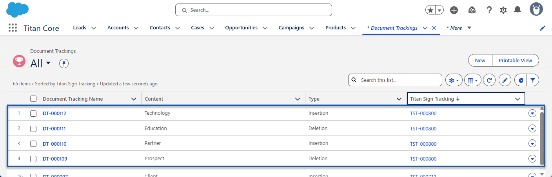Click the New button
Image resolution: width=552 pixels, height=177 pixels.
[x=480, y=60]
